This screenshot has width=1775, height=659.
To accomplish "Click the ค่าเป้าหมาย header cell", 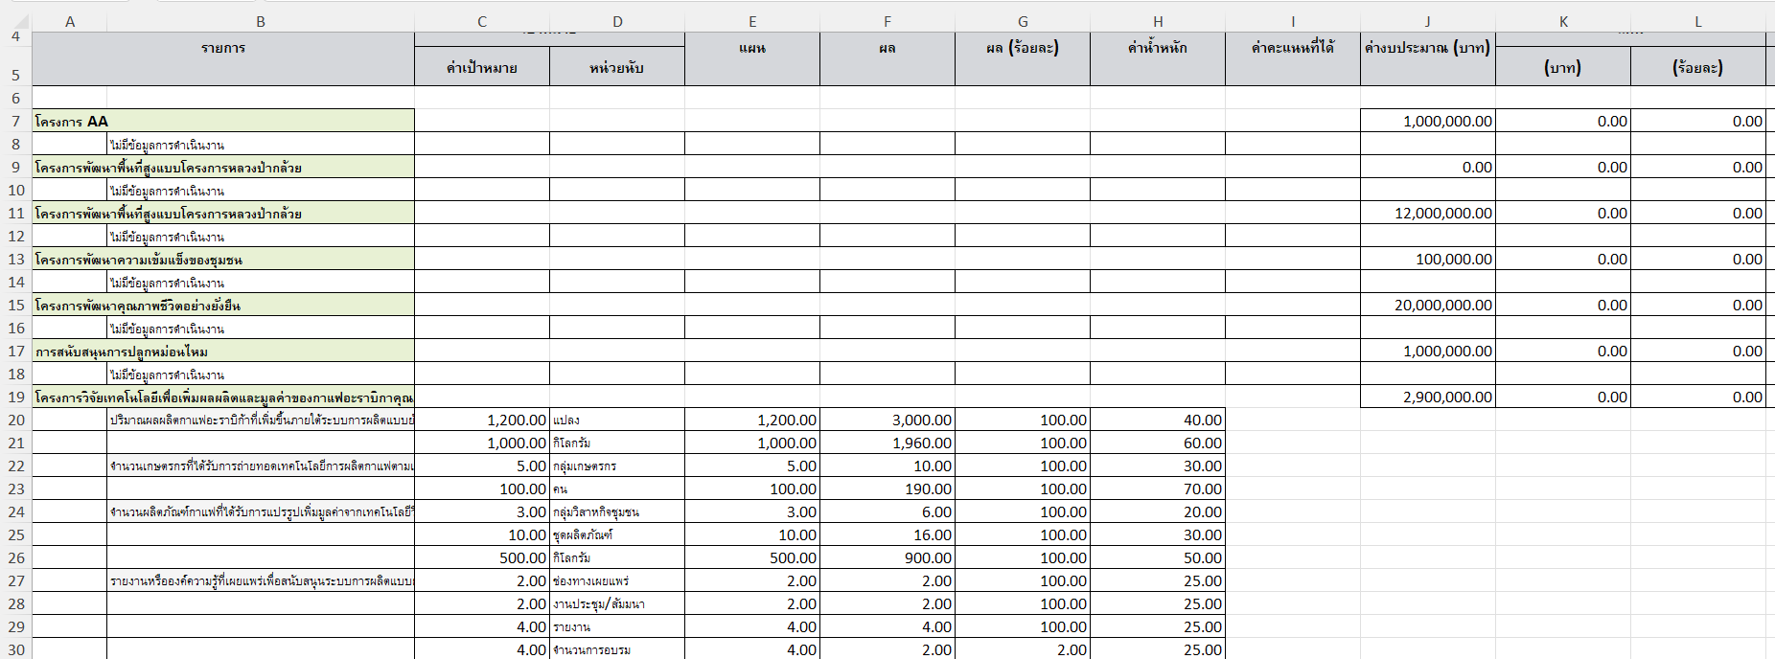I will pyautogui.click(x=481, y=67).
